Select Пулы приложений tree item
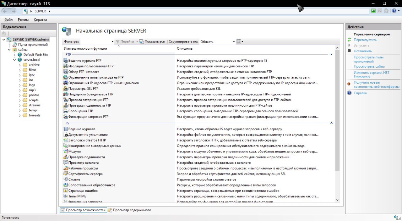 [33, 45]
